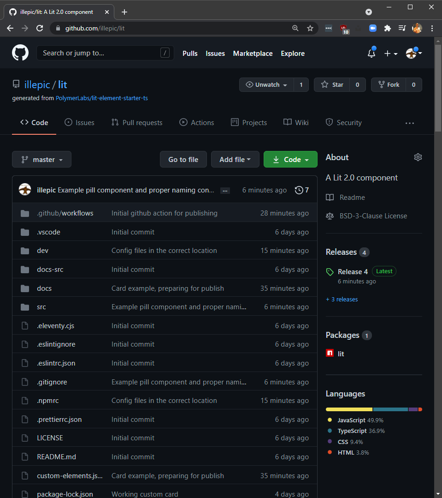442x498 pixels.
Task: Switch to the Issues repository tab
Action: pos(80,123)
